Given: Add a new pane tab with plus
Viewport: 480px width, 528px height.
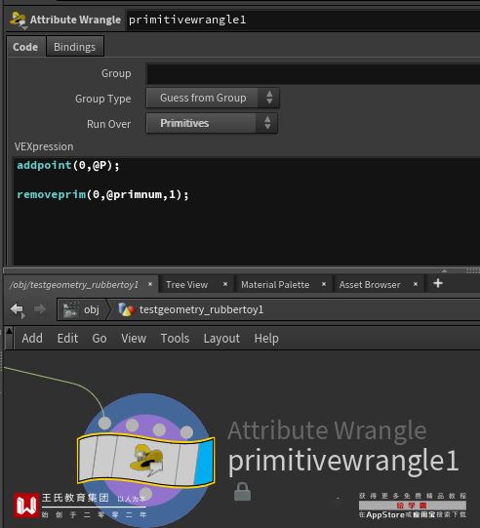Looking at the screenshot, I should (438, 284).
